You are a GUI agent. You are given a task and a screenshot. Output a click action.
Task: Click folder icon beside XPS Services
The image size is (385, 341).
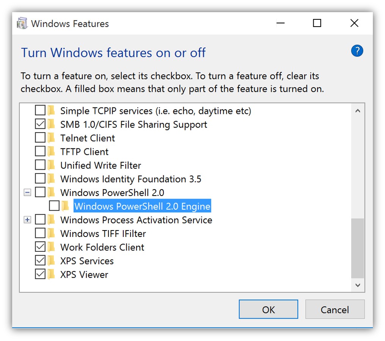51,260
